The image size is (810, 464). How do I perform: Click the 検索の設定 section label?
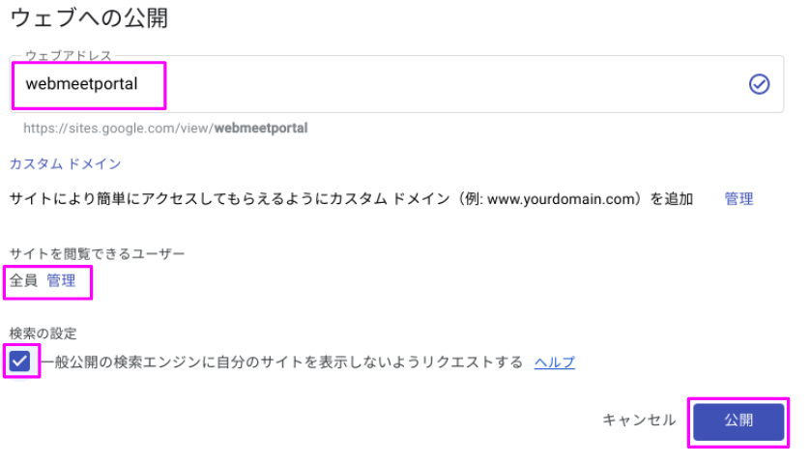coord(43,333)
